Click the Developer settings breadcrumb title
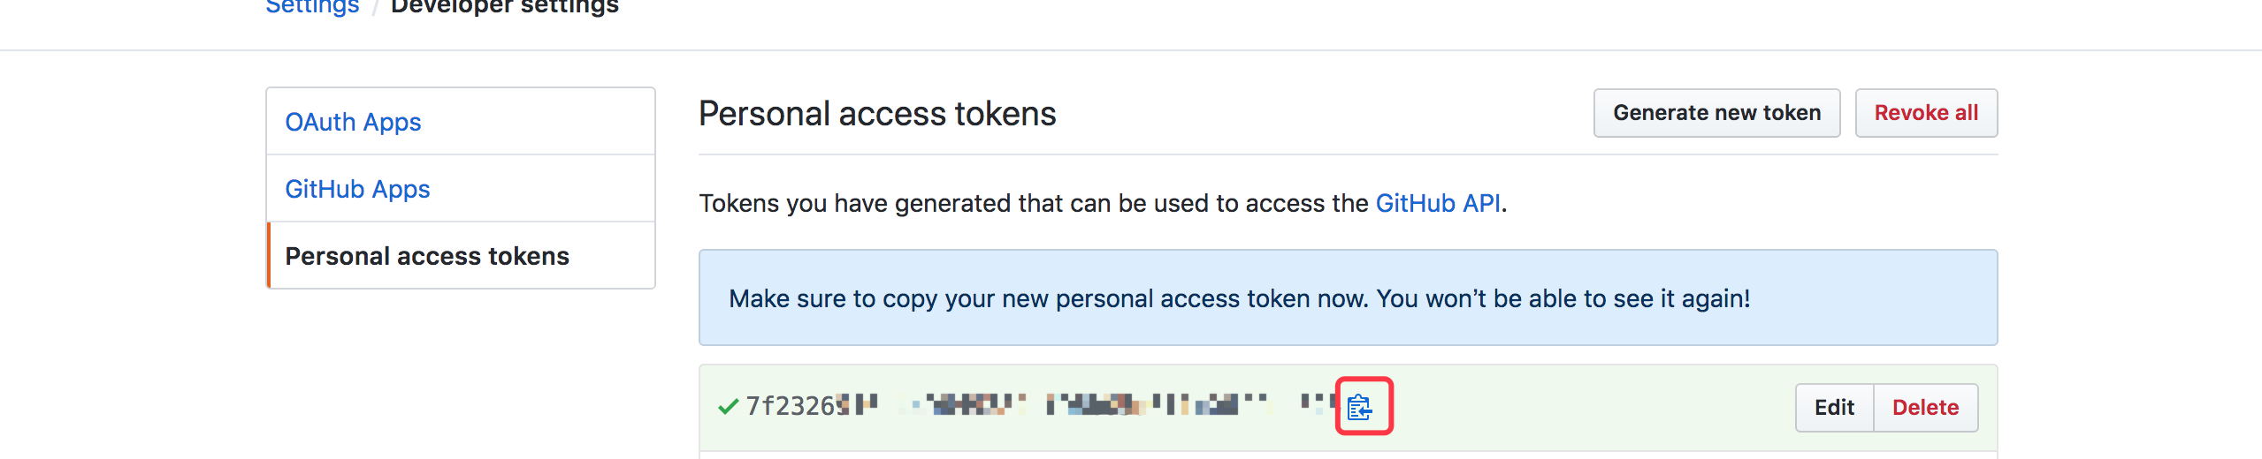2262x459 pixels. (505, 7)
